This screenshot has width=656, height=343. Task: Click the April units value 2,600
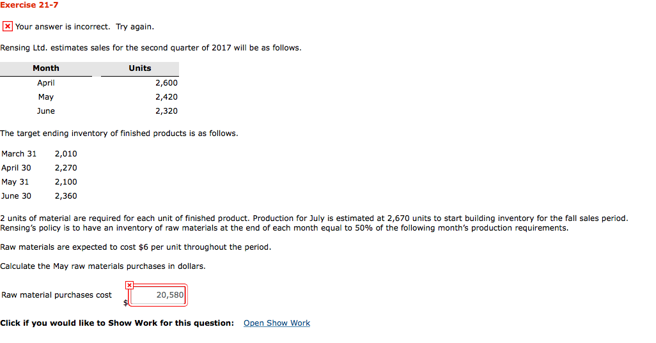[166, 83]
